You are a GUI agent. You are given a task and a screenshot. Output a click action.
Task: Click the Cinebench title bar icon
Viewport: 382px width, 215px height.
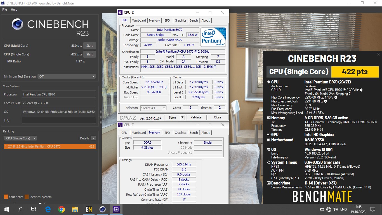[x=3, y=3]
